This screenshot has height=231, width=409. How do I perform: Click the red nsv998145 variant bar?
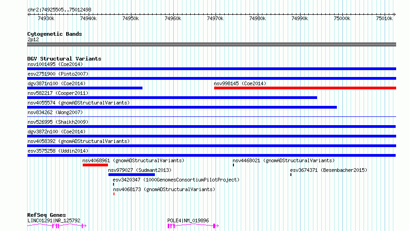click(305, 88)
